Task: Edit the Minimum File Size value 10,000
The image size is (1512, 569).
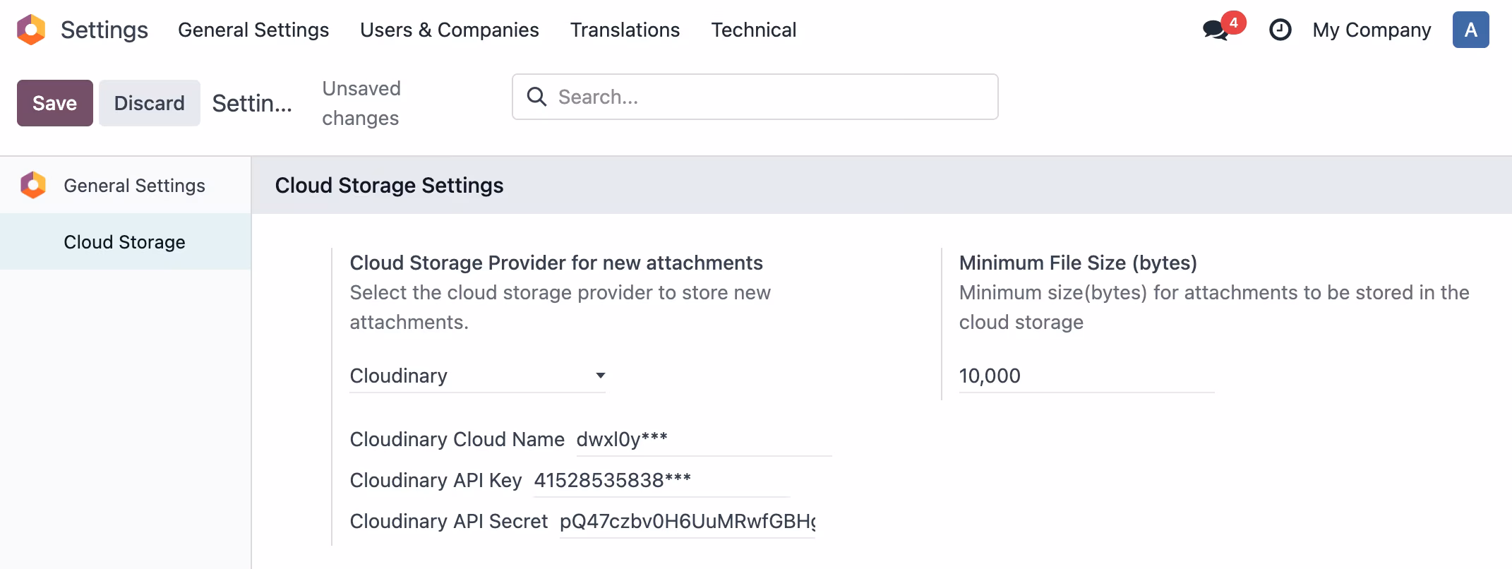Action: pos(1086,376)
